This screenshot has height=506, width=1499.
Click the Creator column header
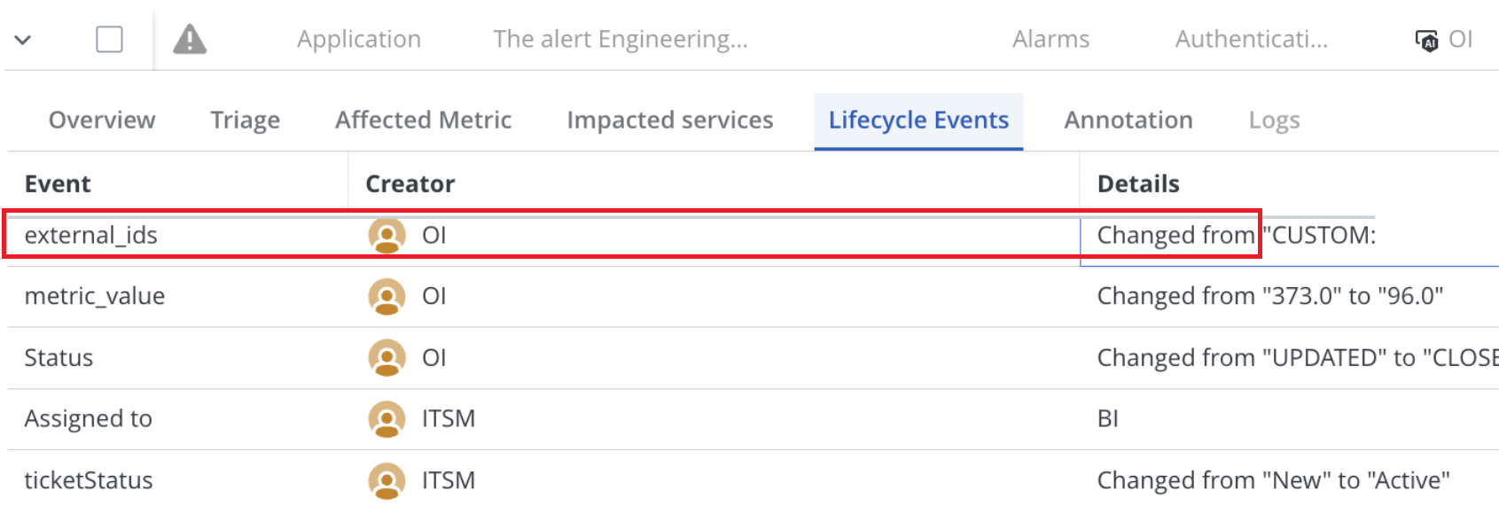(x=410, y=184)
